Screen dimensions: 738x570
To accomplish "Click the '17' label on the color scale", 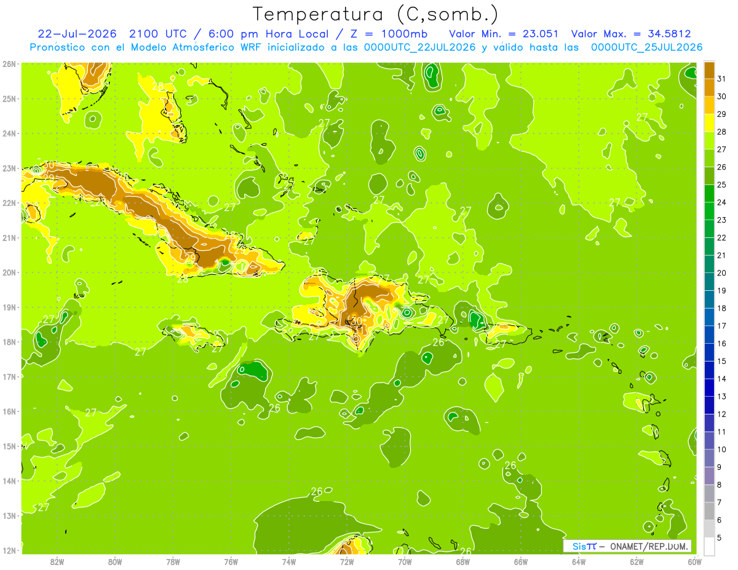I will [721, 326].
